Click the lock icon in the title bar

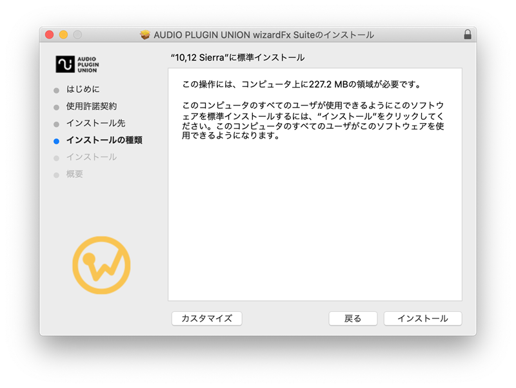[x=467, y=35]
